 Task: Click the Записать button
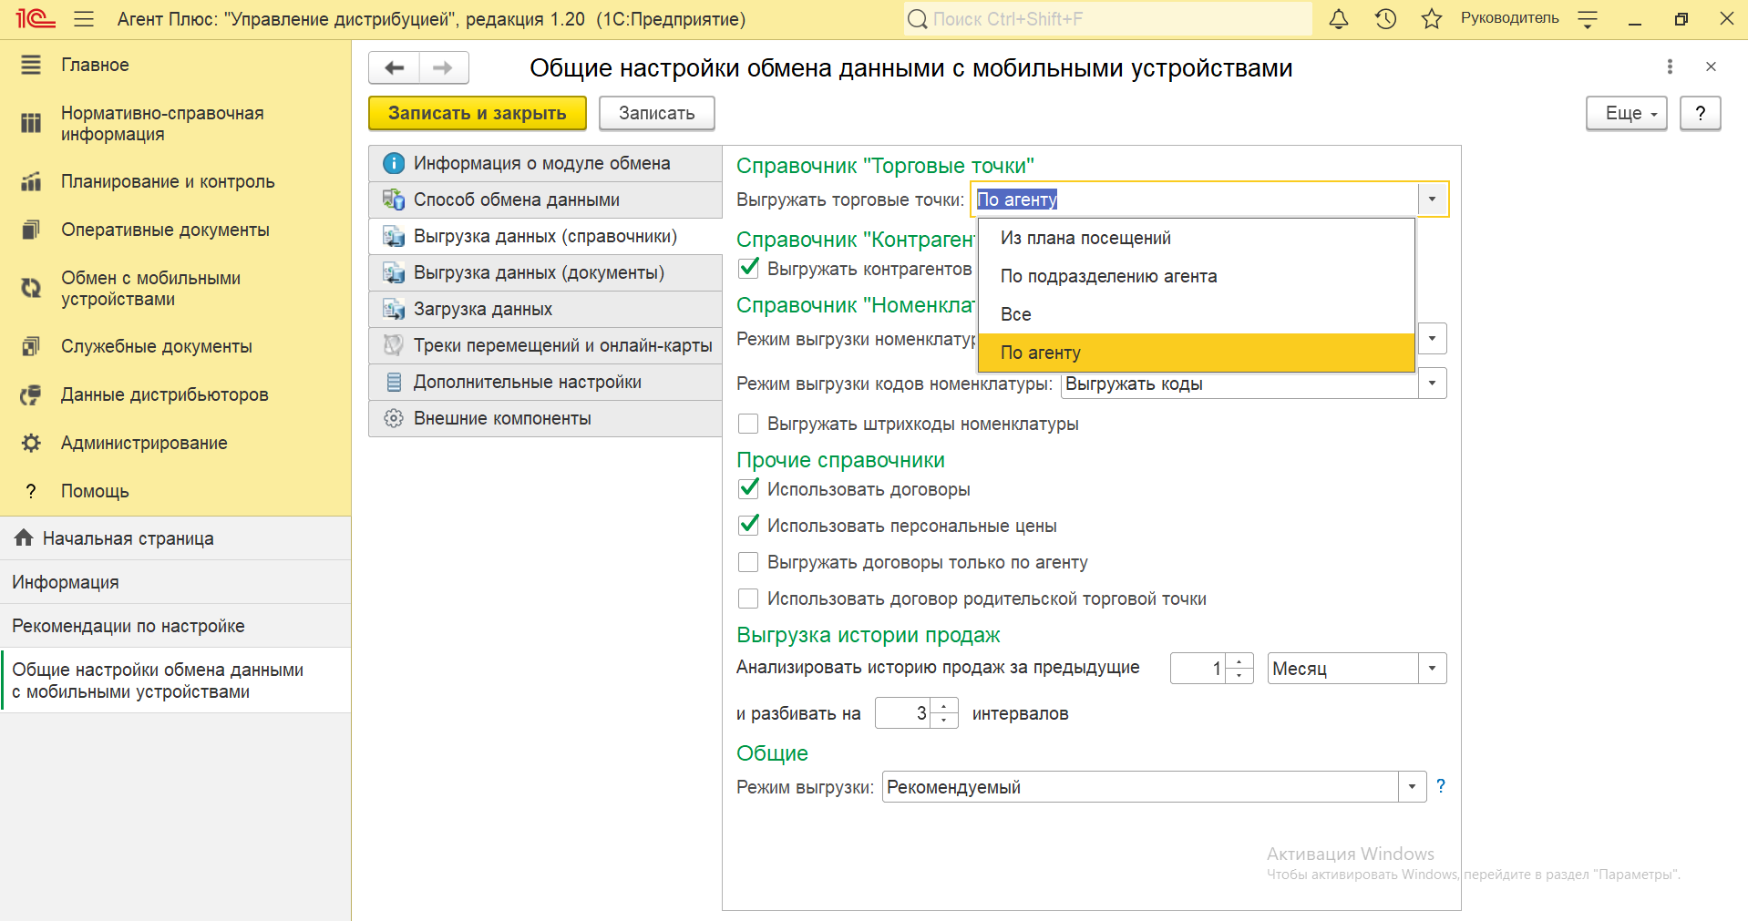click(x=656, y=113)
